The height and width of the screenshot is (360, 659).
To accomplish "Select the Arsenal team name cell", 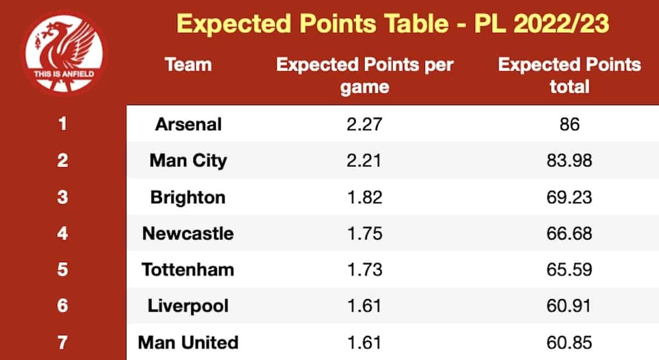I will tap(188, 124).
